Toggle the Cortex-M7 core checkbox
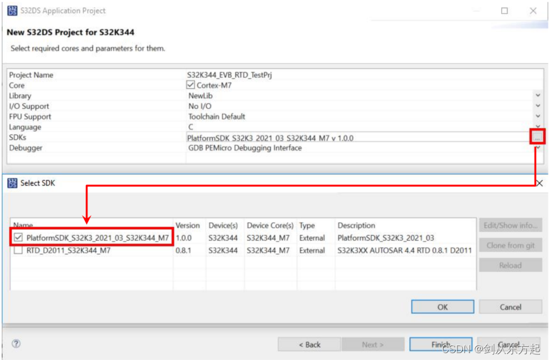The image size is (549, 360). (x=190, y=85)
